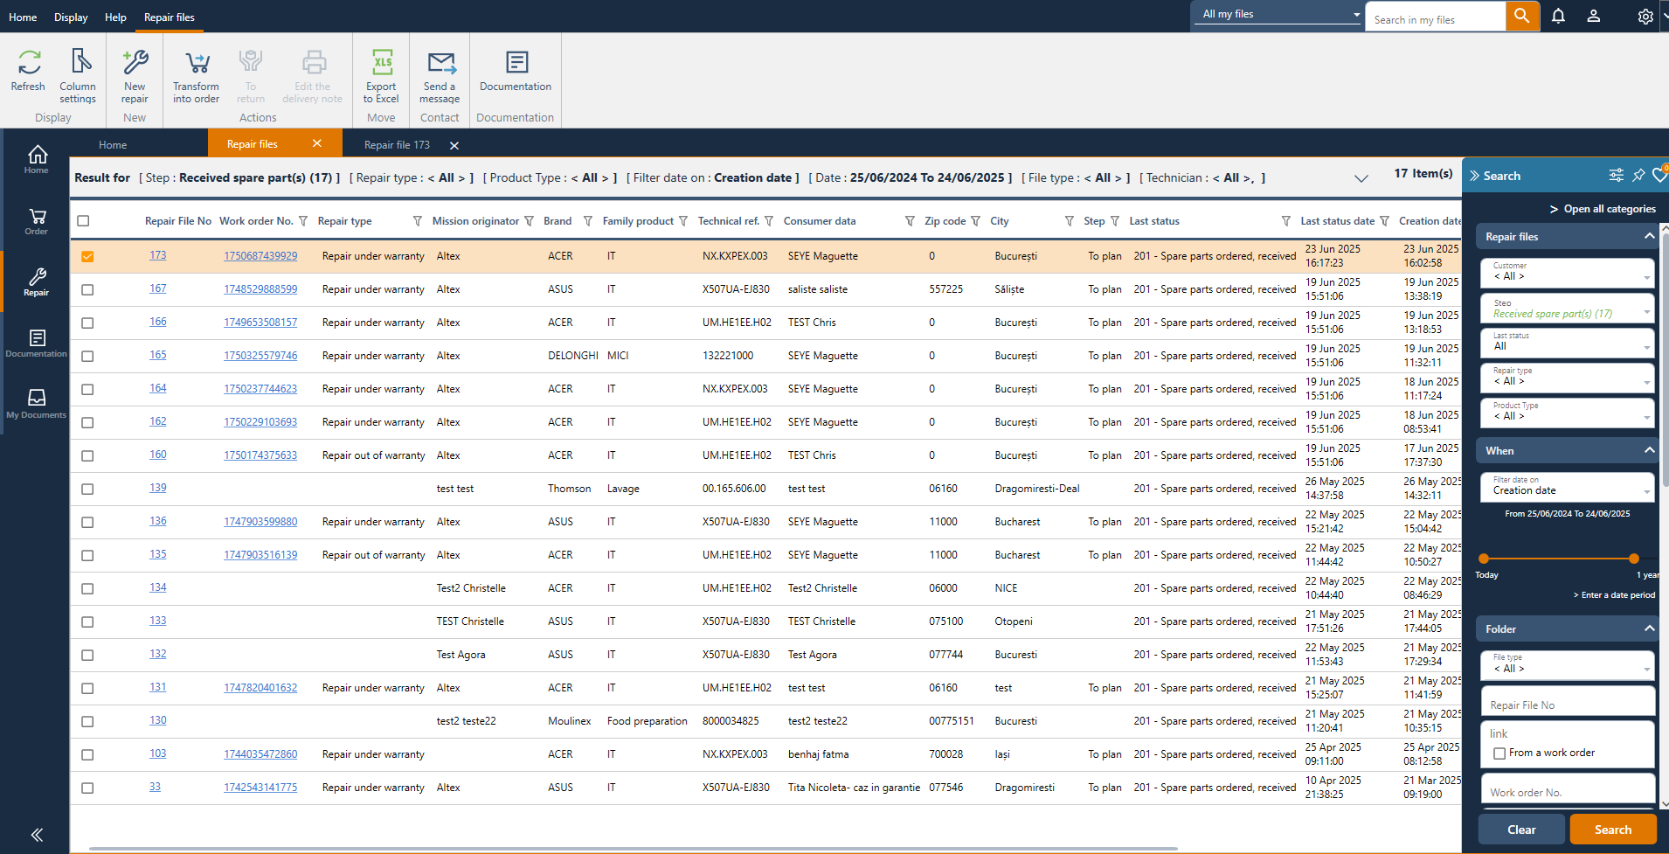
Task: Expand the result filter summary chevron
Action: (x=1361, y=178)
